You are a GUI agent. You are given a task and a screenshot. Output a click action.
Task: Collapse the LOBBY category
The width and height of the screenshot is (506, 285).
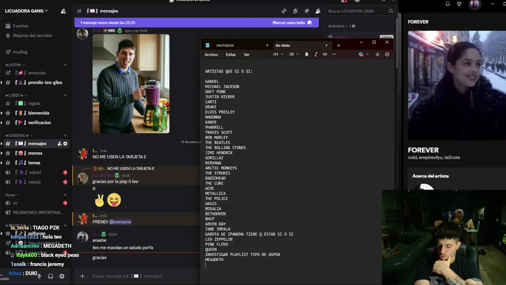click(16, 95)
